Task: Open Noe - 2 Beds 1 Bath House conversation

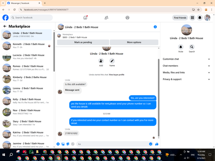Action: 27,112
